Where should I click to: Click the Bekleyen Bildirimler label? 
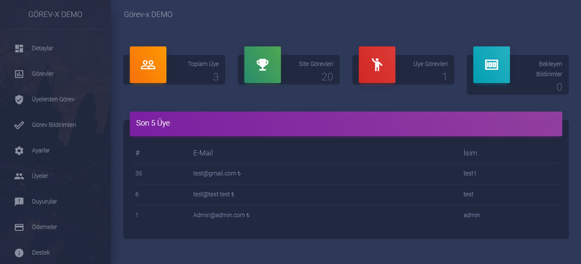549,69
